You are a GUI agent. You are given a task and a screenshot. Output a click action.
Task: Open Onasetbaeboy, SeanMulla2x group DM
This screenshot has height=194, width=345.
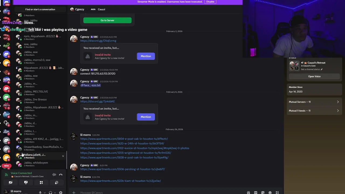click(40, 148)
